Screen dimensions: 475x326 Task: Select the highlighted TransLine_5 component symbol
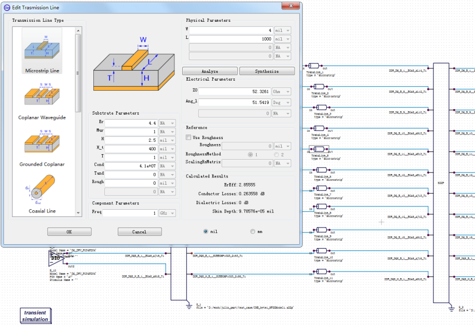(x=319, y=149)
